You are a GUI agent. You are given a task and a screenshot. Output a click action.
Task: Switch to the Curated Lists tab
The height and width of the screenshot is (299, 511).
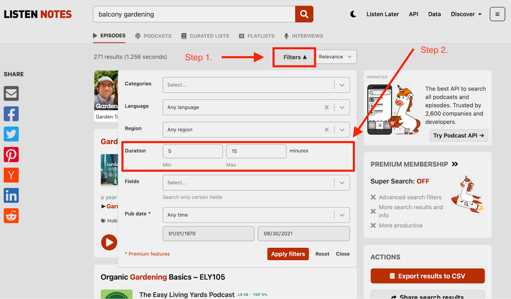tap(205, 36)
